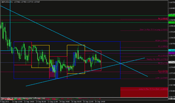Select the dark red shaded target zone rectangle
Image resolution: width=175 pixels, height=103 pixels.
click(144, 92)
